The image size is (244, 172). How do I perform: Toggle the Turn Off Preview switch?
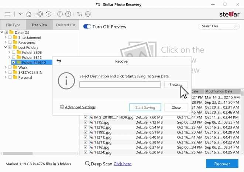click(x=87, y=27)
